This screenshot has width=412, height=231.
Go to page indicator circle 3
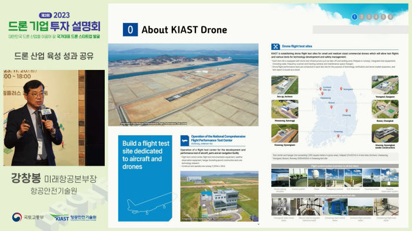(369, 17)
